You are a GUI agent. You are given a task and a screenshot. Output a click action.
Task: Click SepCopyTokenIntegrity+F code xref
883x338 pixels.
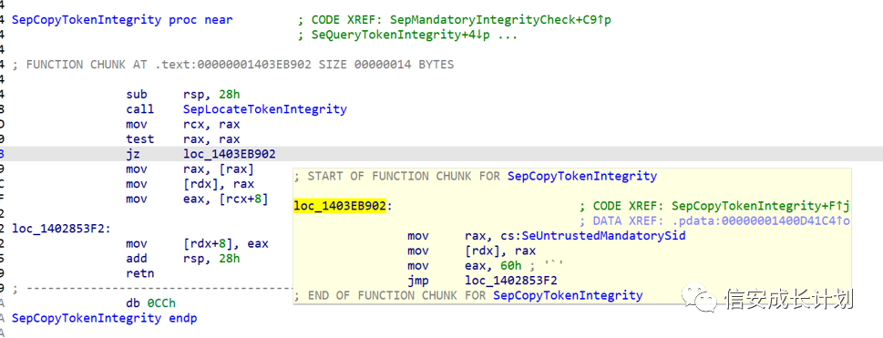click(760, 206)
